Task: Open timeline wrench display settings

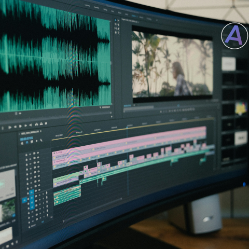Action: coord(41,140)
